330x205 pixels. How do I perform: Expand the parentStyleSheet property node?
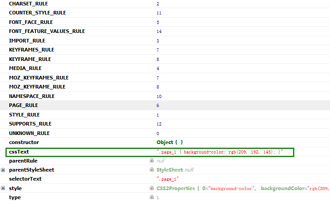click(x=3, y=170)
